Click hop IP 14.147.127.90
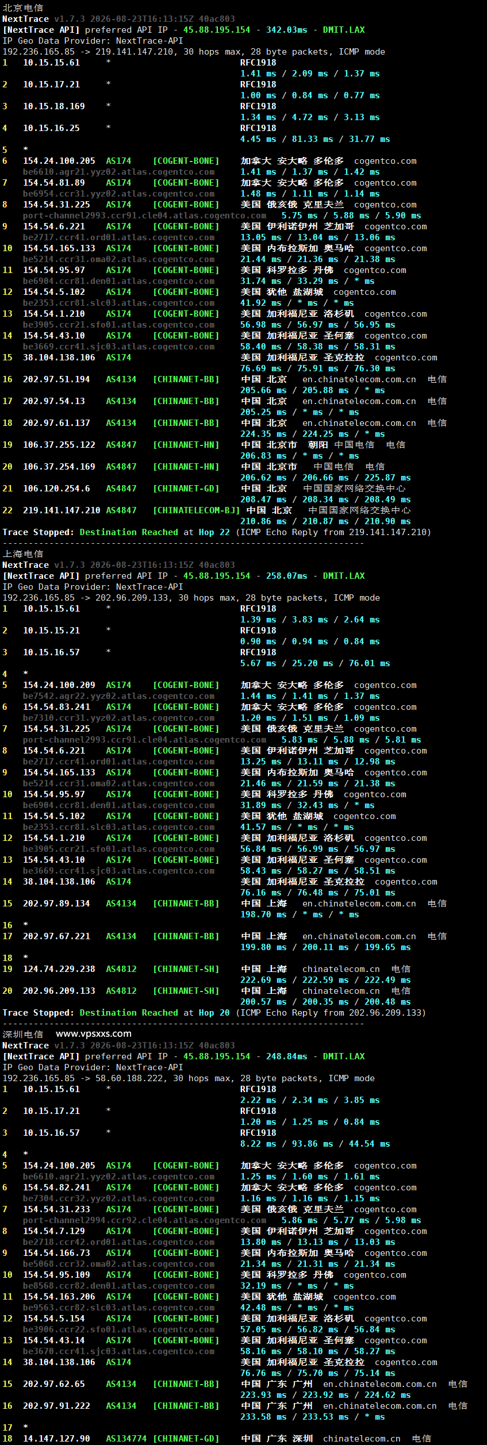Screen dimensions: 487x1445 56,1439
